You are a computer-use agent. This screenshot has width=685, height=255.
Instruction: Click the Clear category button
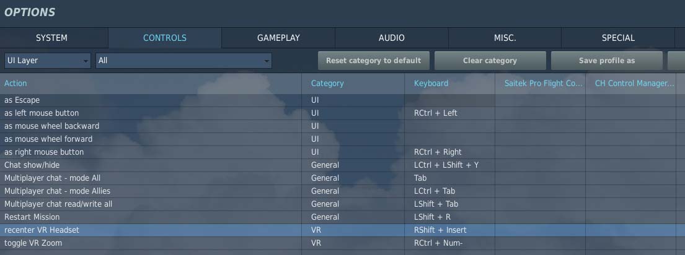[490, 61]
